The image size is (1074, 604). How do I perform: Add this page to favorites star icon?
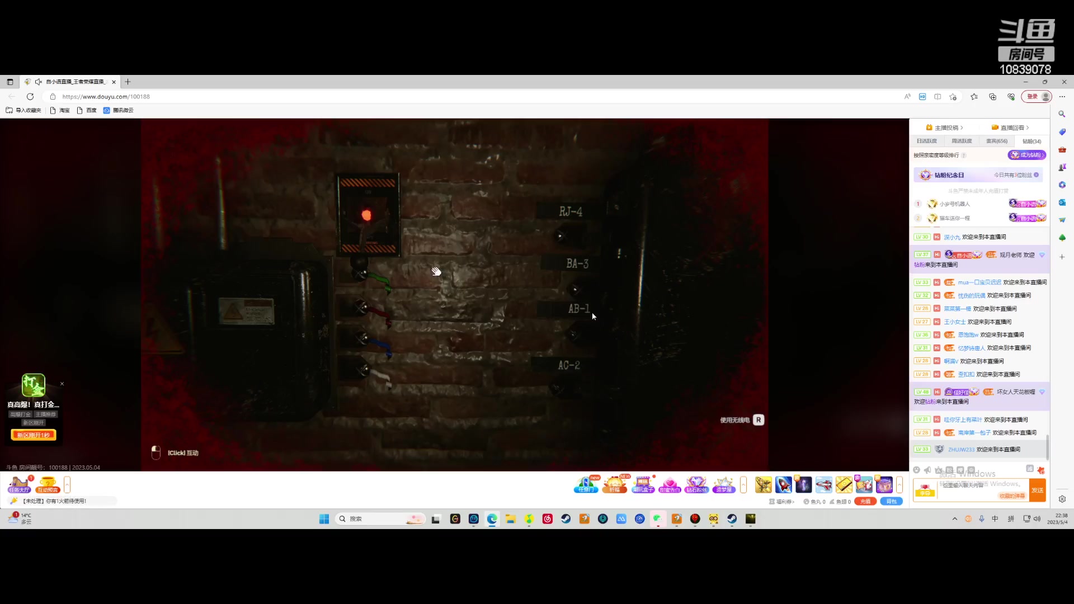(x=953, y=97)
